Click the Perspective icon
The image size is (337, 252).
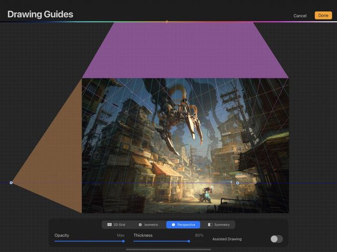(173, 225)
